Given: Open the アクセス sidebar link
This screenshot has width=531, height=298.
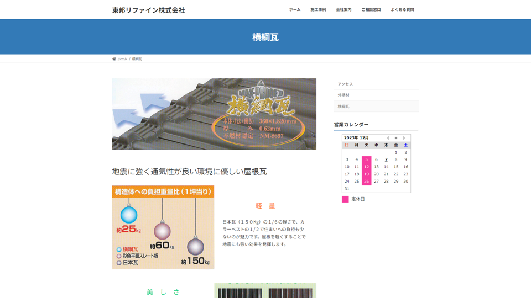Looking at the screenshot, I should 345,84.
